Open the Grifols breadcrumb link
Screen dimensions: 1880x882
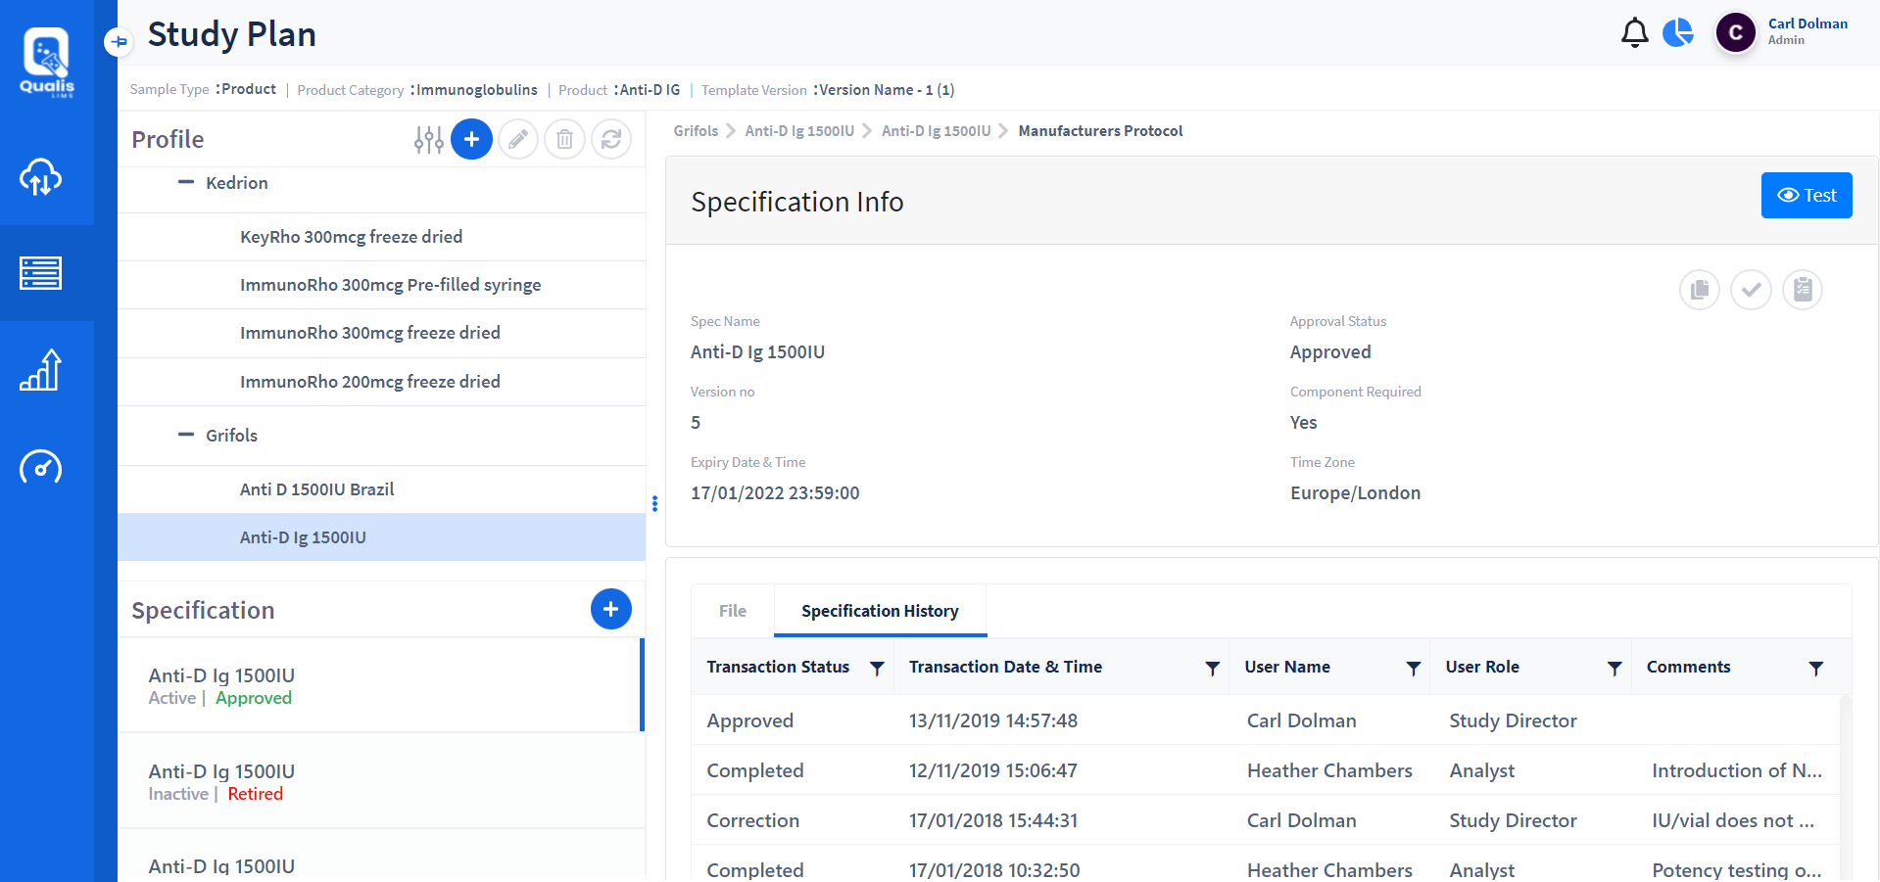696,130
